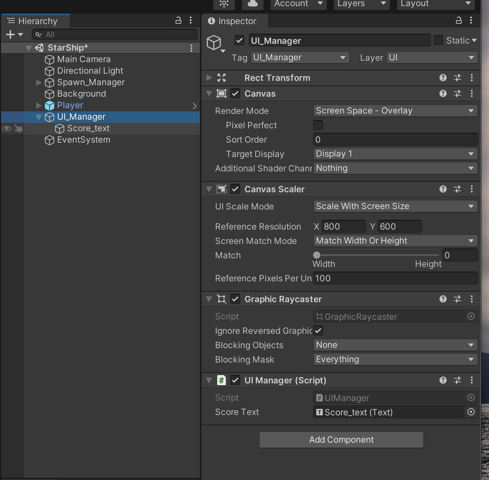Switch to the Inspector tab
This screenshot has height=480, width=489.
coord(235,21)
